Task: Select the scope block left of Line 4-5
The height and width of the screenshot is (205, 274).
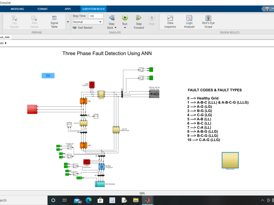Action: [69, 124]
